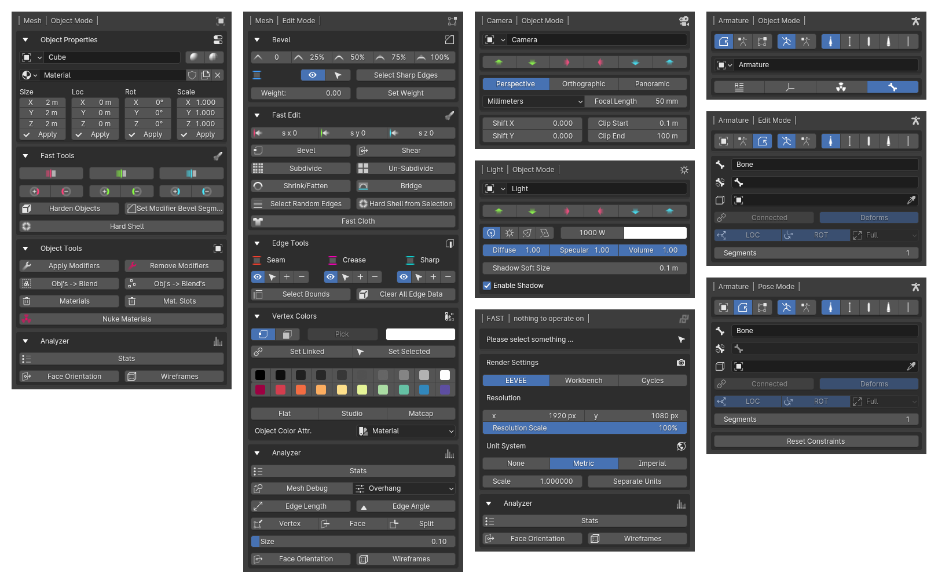Click the Hard Shell button
This screenshot has width=938, height=584.
(122, 227)
